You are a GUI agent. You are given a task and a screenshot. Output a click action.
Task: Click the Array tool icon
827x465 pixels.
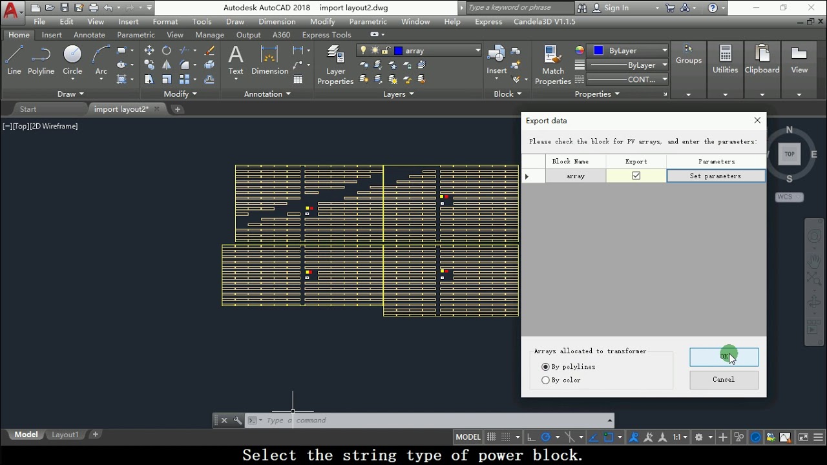pyautogui.click(x=185, y=79)
